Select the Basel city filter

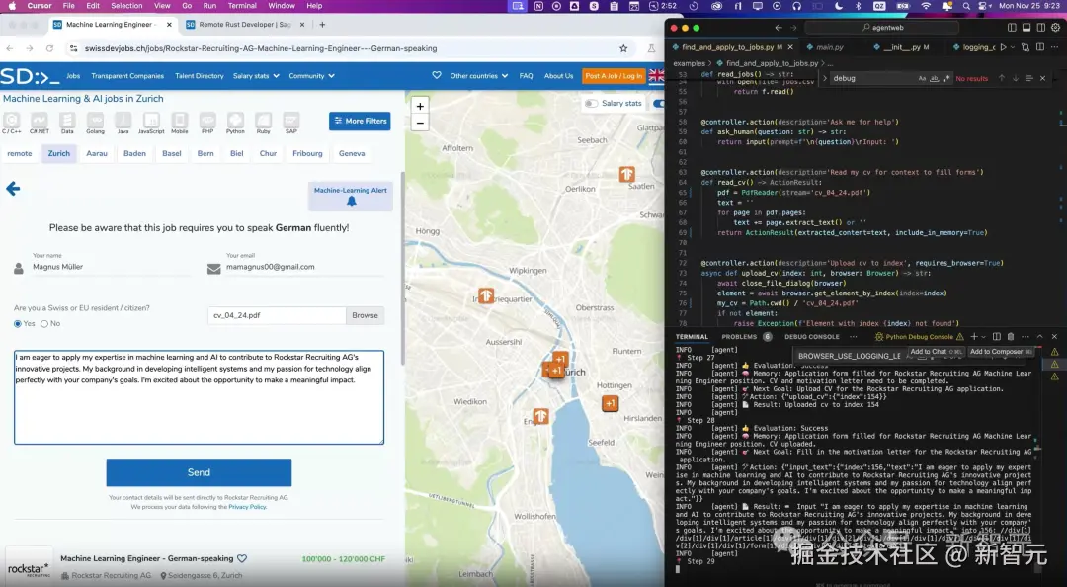(172, 153)
